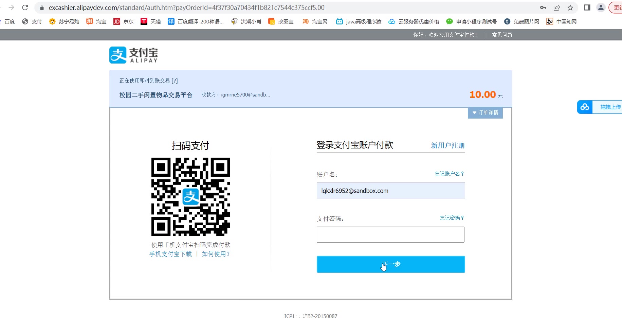This screenshot has width=622, height=318.
Task: Bookmark this page with the star icon
Action: (x=570, y=7)
